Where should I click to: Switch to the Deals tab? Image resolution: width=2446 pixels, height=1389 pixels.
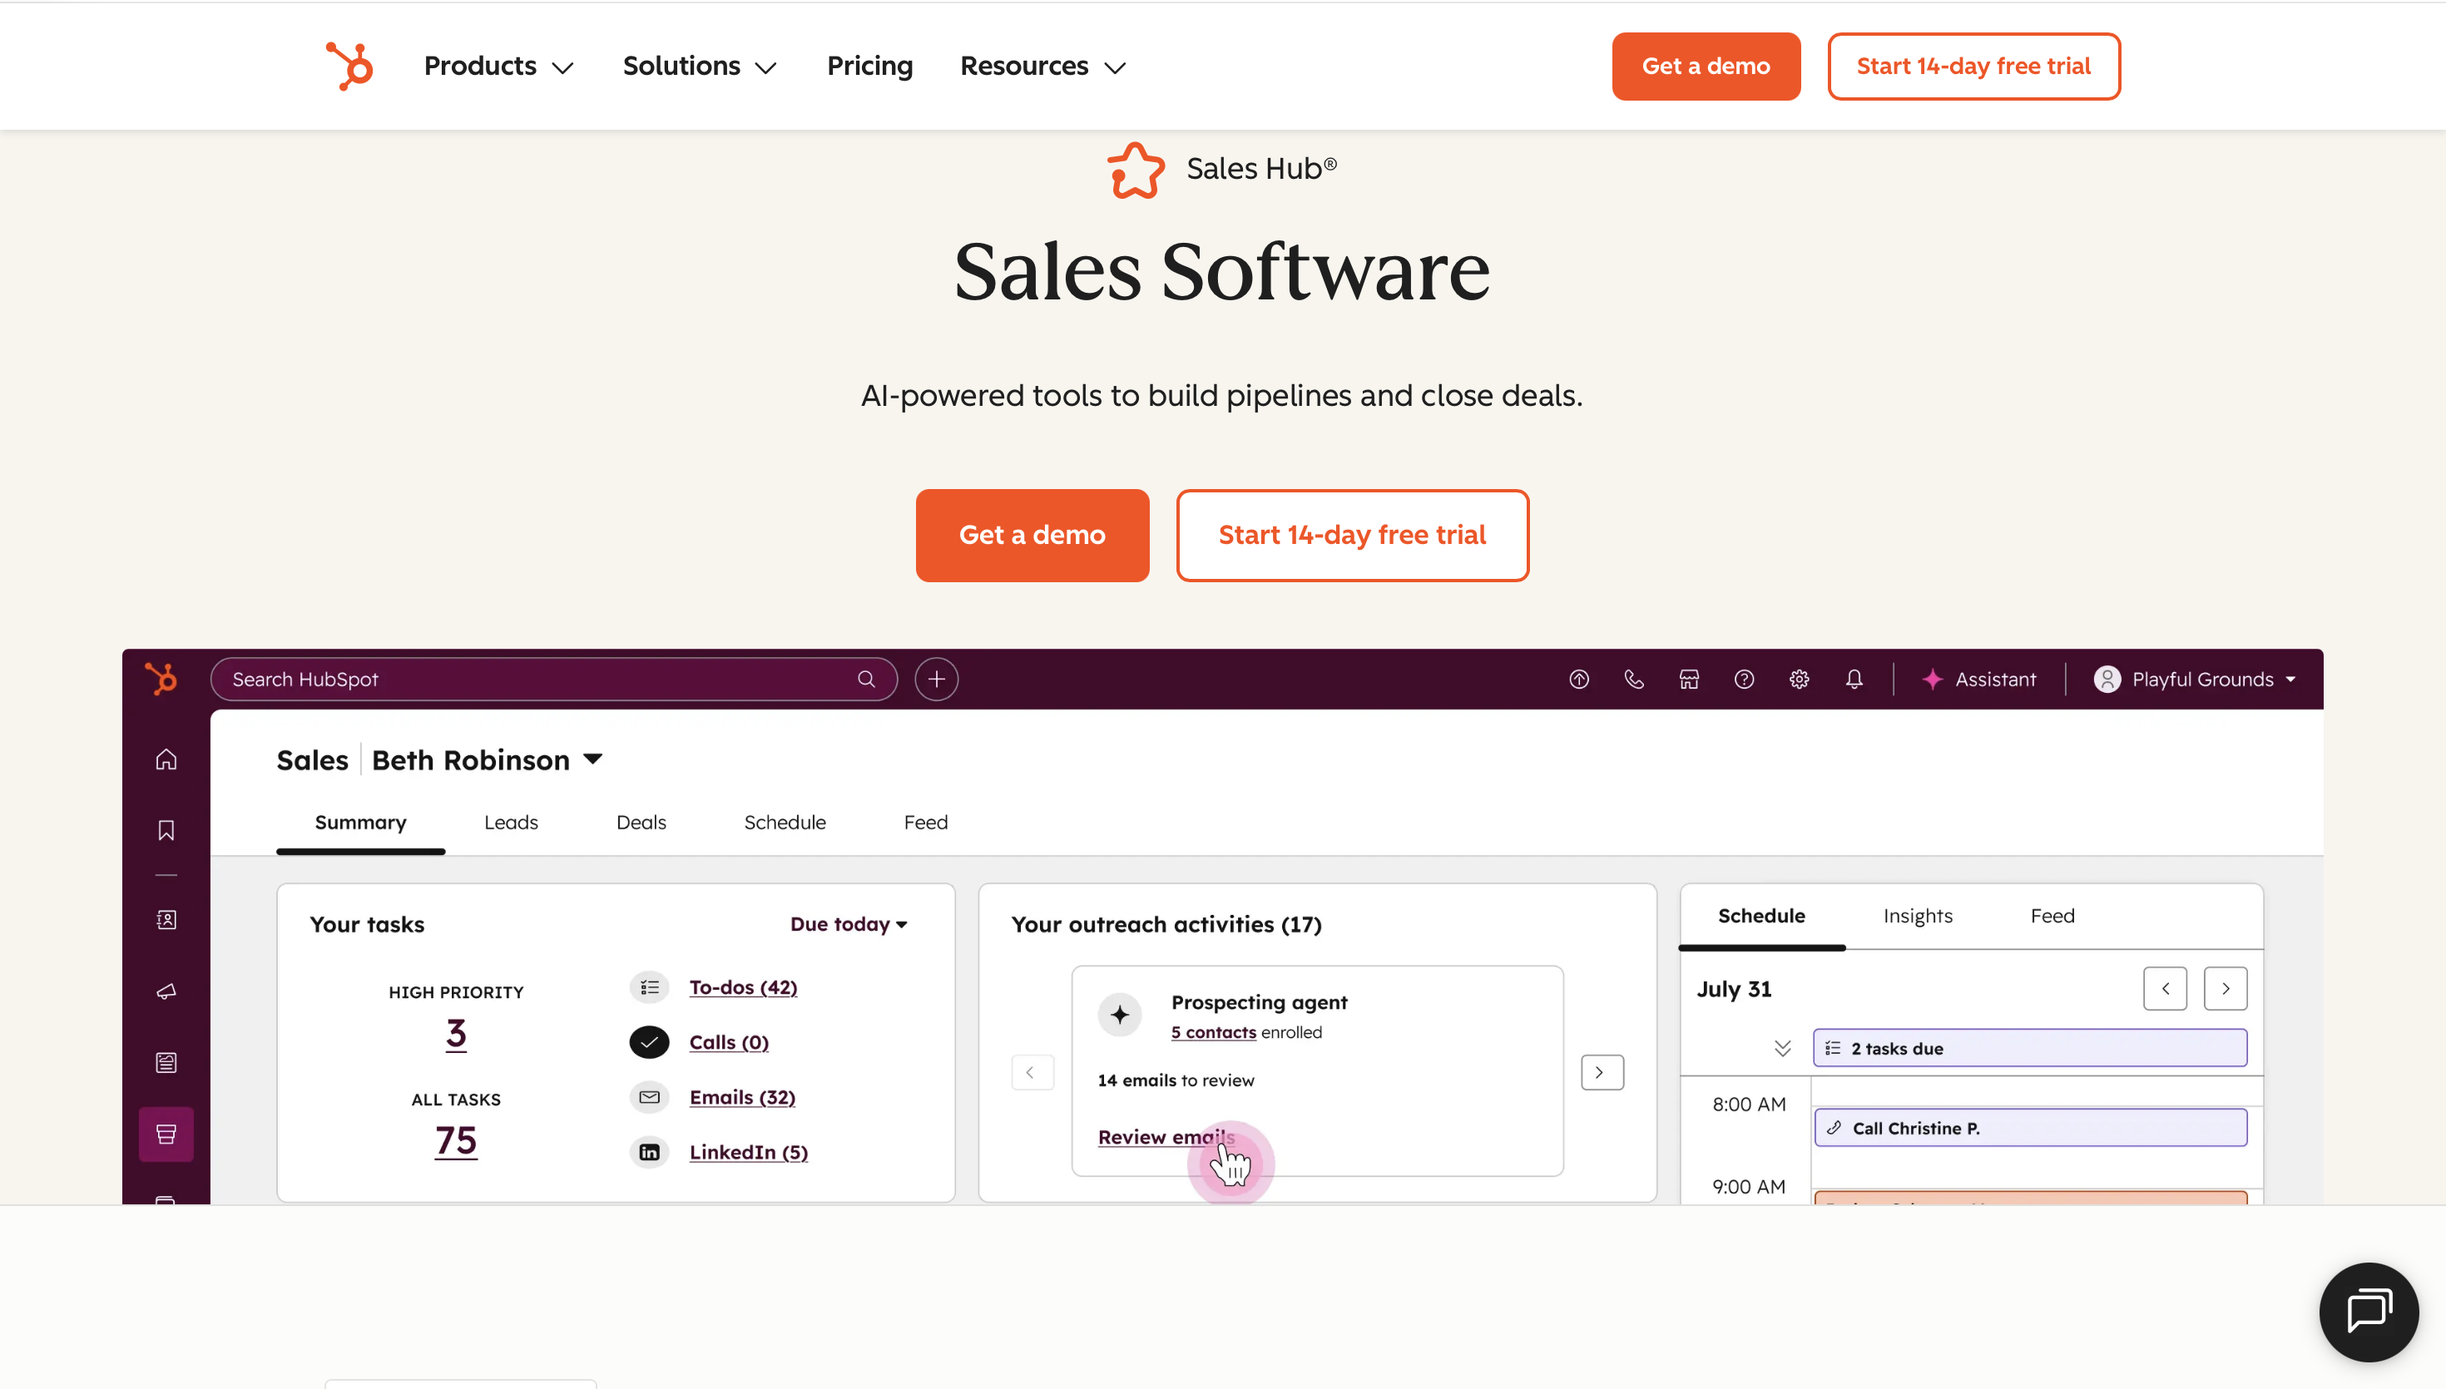pos(641,823)
